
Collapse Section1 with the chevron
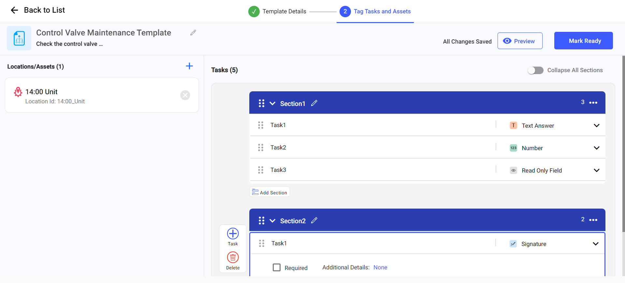tap(272, 104)
